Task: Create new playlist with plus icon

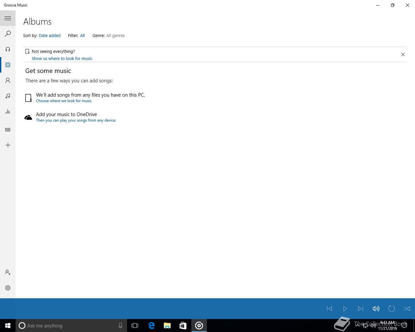Action: click(x=8, y=145)
